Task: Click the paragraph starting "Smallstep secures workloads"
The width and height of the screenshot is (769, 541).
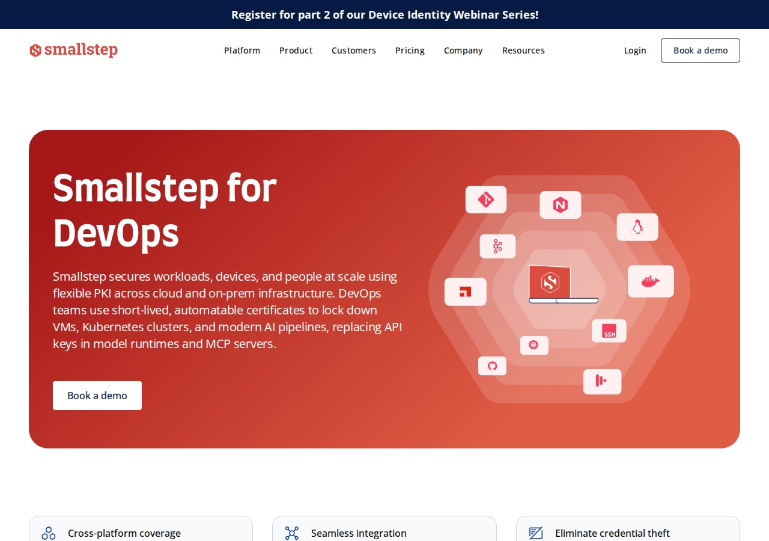Action: tap(228, 310)
